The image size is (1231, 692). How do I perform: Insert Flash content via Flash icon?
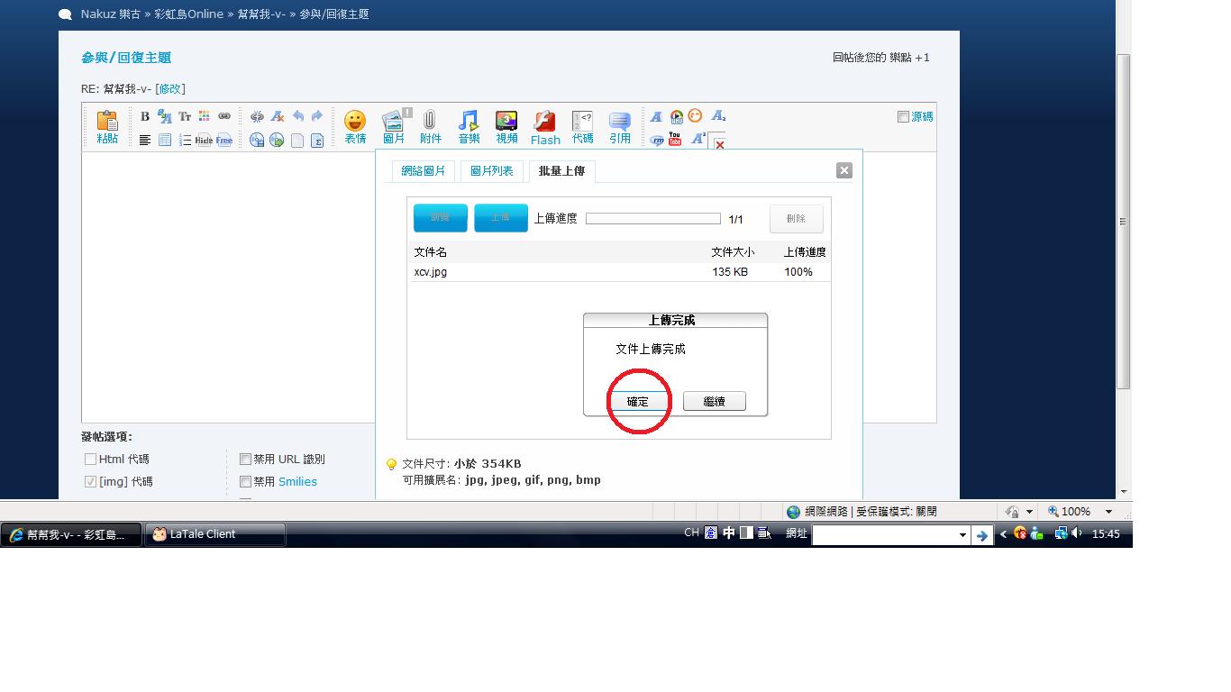tap(545, 127)
